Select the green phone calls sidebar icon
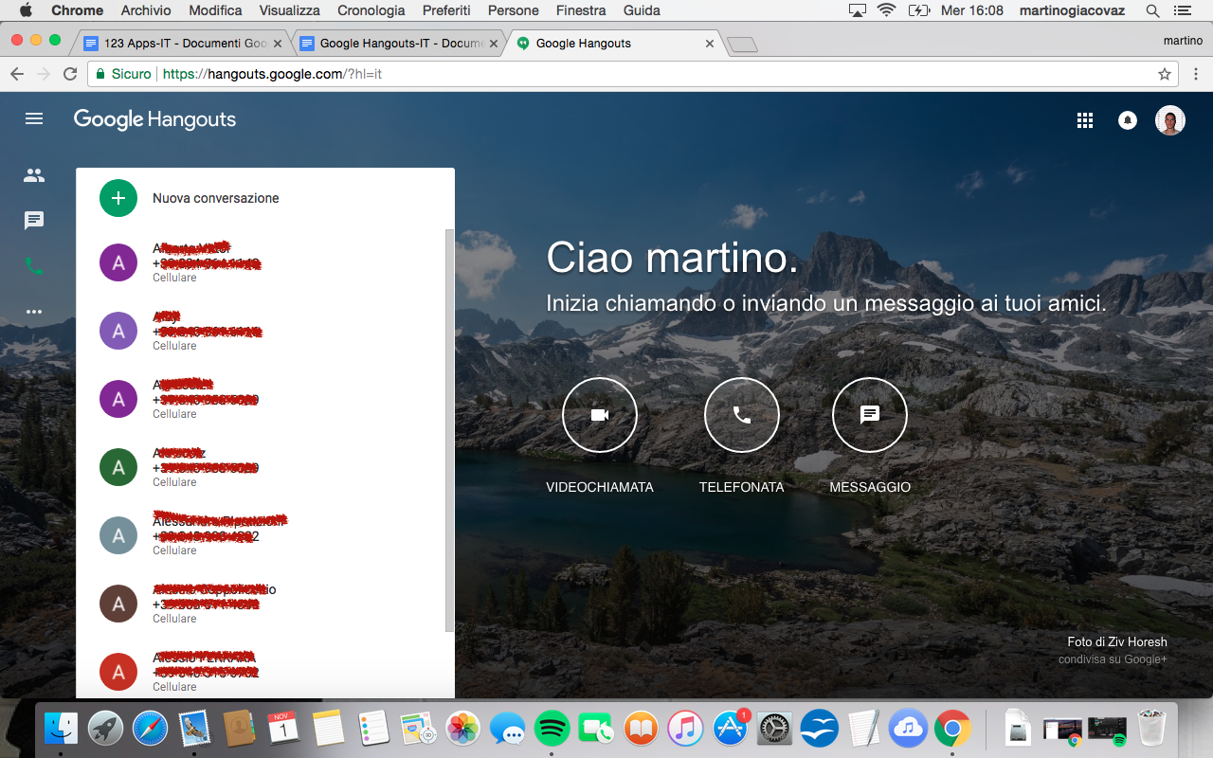 [34, 266]
